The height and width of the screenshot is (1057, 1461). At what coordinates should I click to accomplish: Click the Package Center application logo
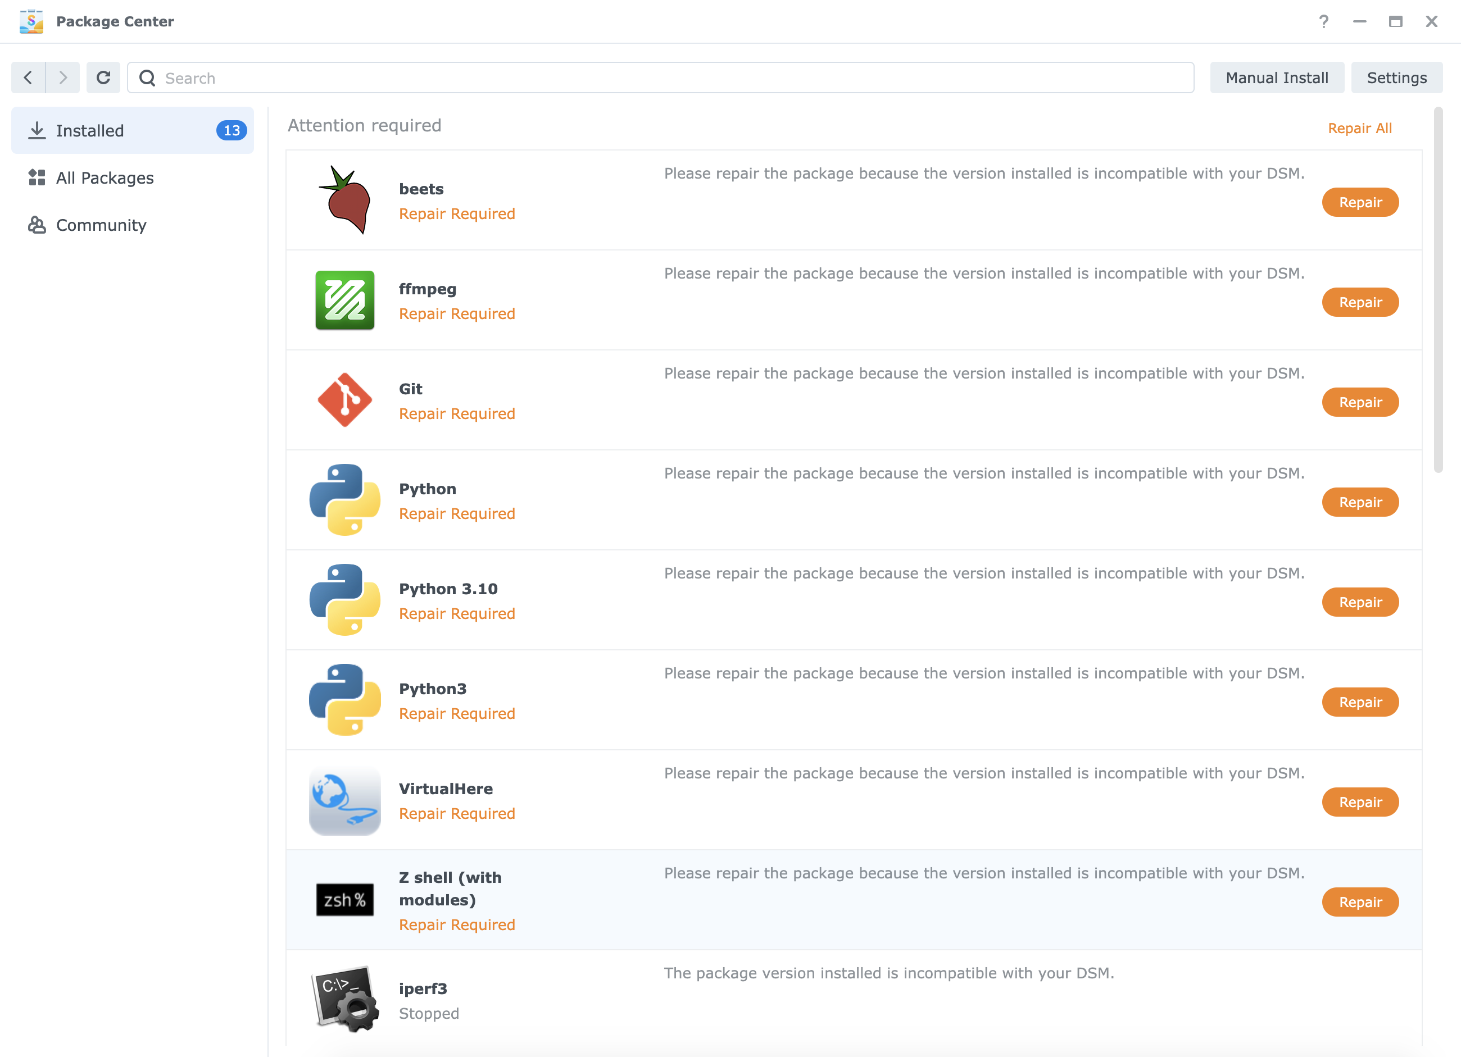click(x=31, y=21)
